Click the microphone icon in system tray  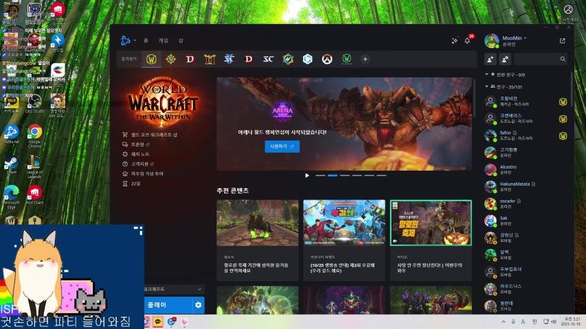[x=513, y=321]
